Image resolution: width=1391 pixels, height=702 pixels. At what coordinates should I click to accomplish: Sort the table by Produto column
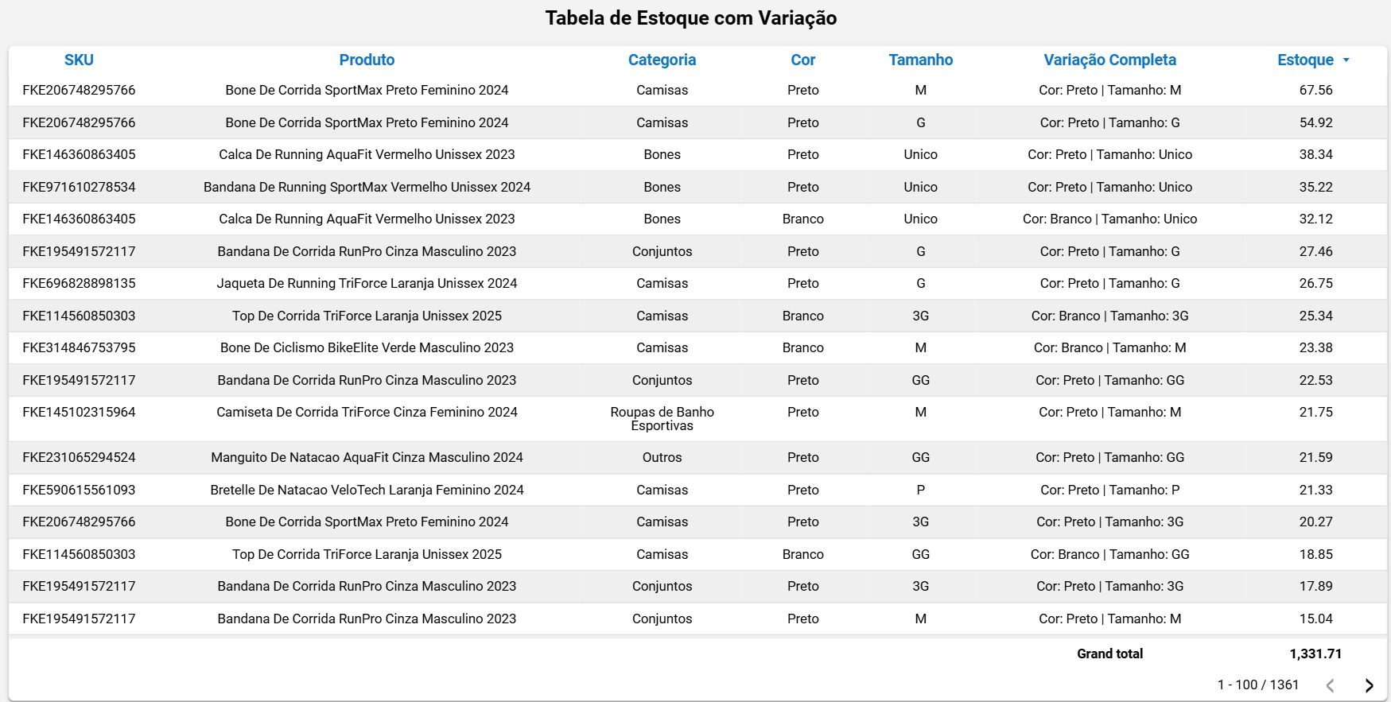[x=367, y=60]
